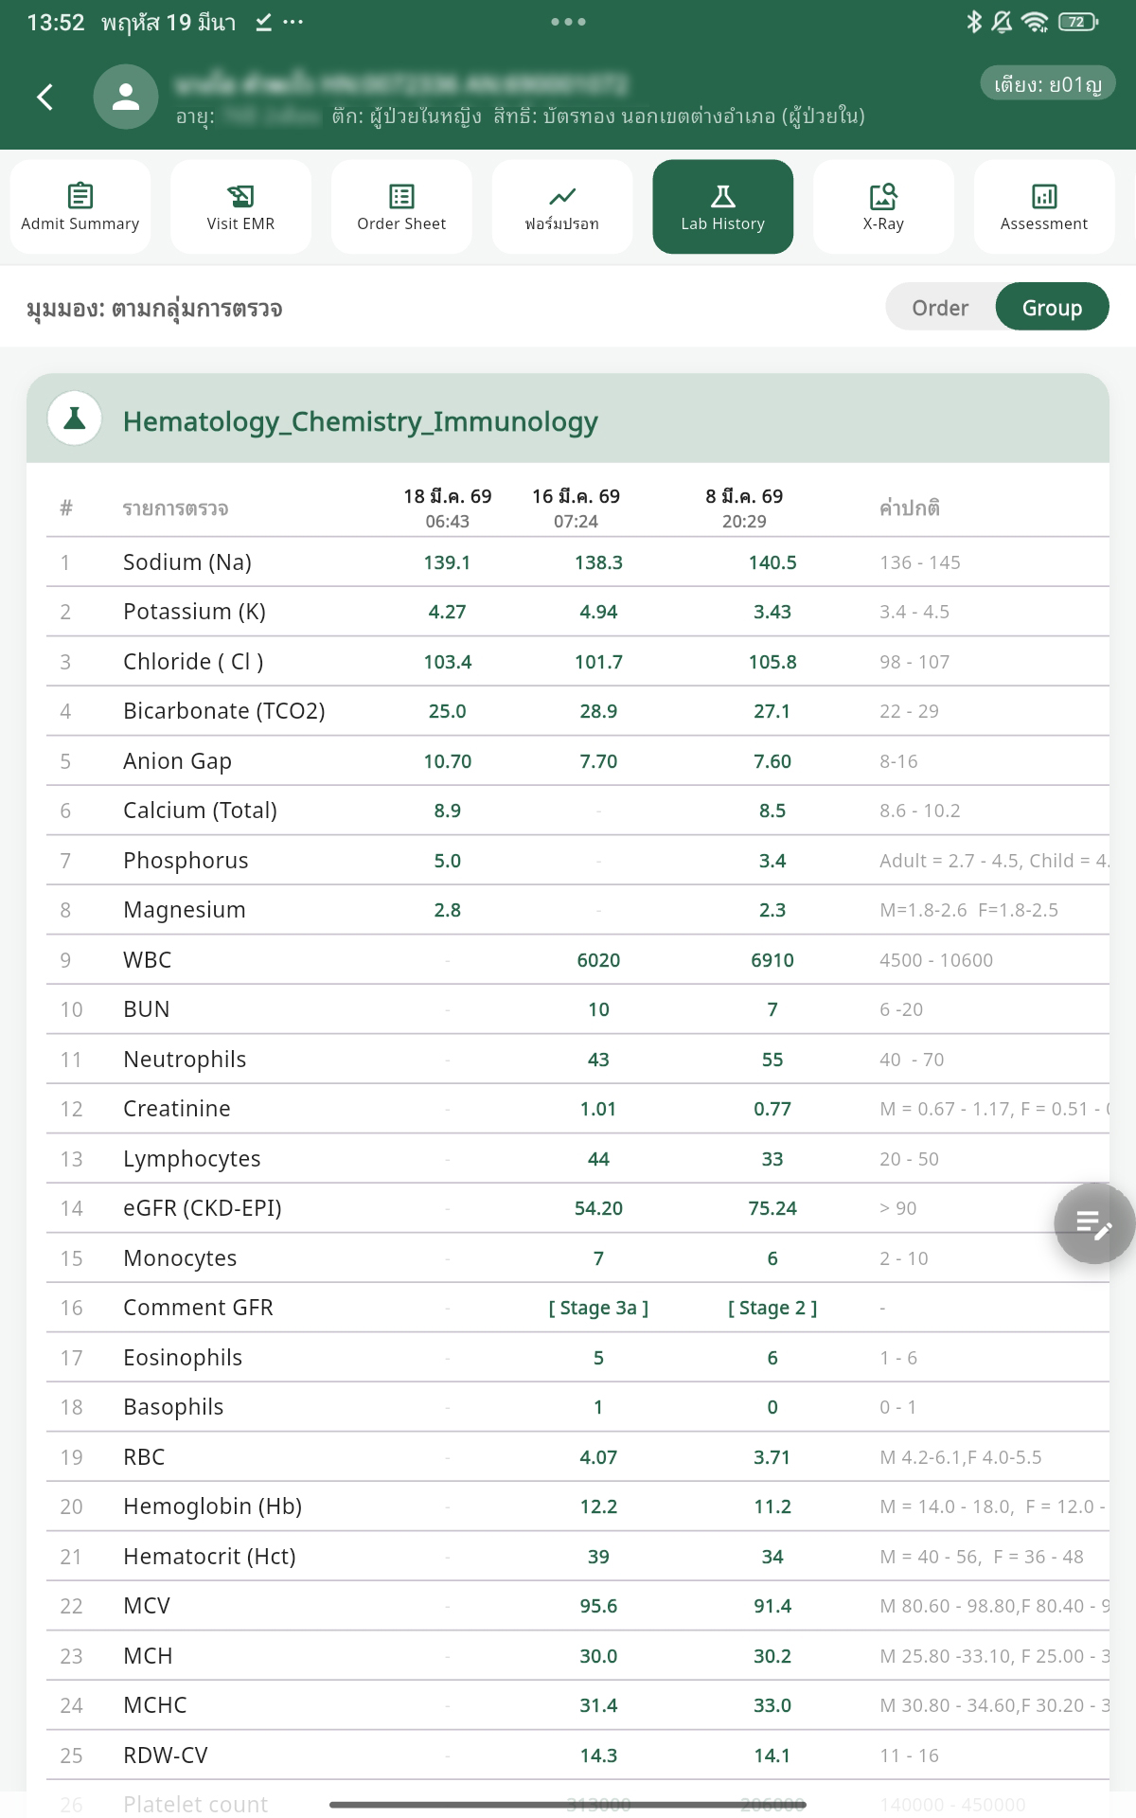This screenshot has height=1818, width=1136.
Task: Select the BUN row label
Action: pos(146,1009)
